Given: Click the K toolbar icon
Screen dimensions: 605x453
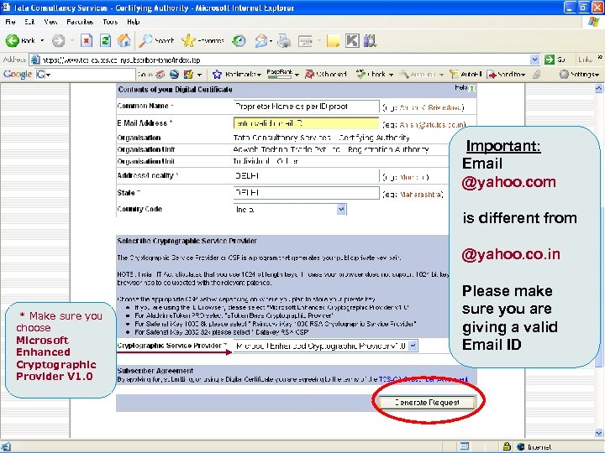Looking at the screenshot, I should point(352,40).
